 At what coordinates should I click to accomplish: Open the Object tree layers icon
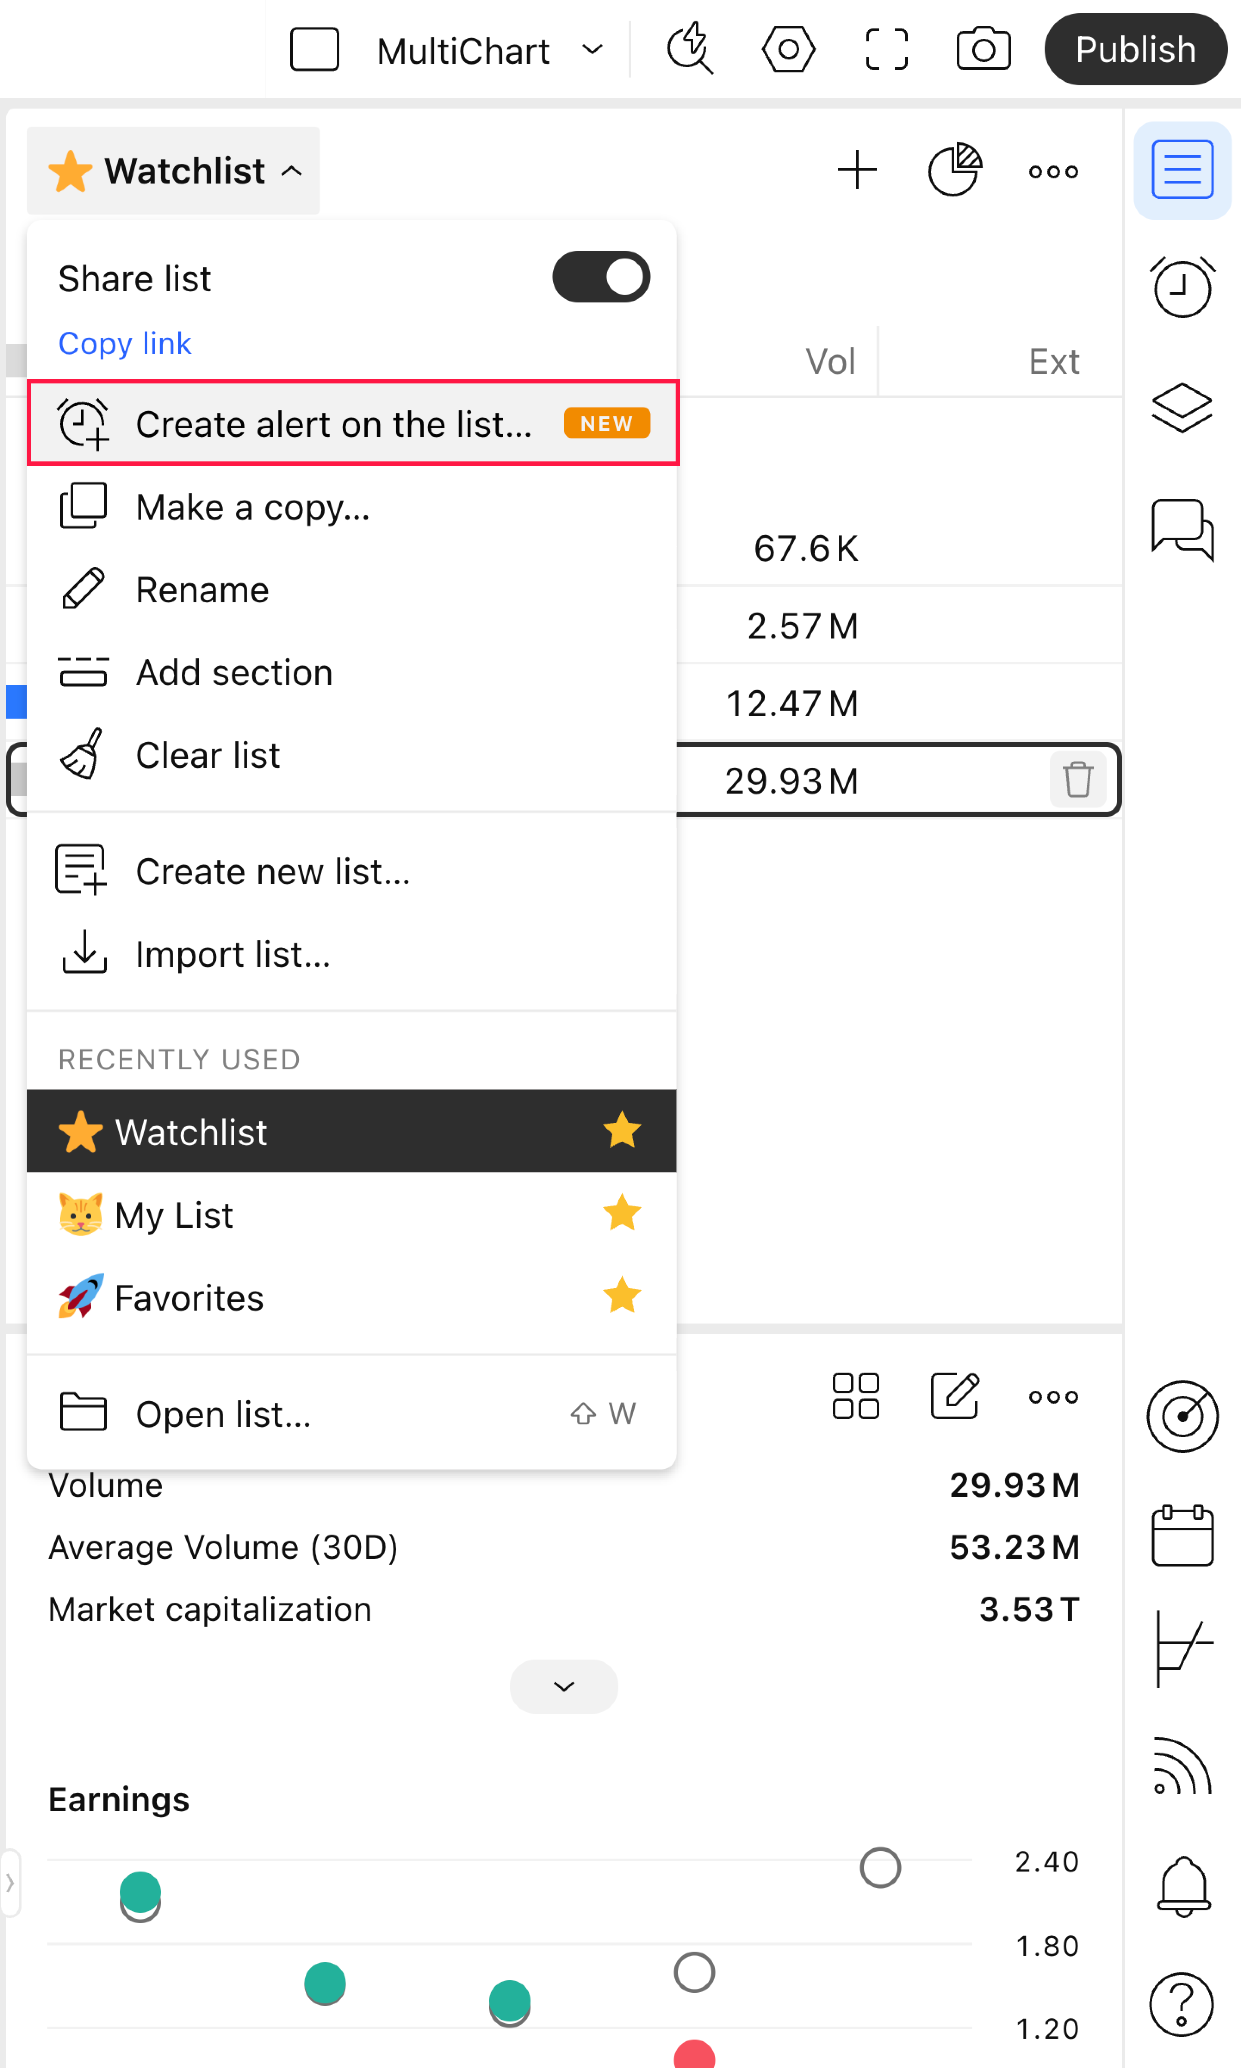[x=1181, y=408]
